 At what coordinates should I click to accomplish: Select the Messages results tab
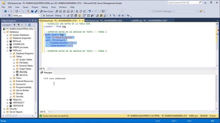click(46, 72)
